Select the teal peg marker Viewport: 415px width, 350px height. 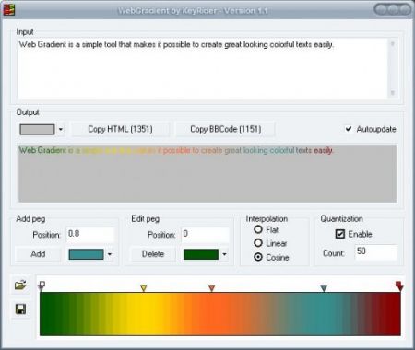coord(324,287)
